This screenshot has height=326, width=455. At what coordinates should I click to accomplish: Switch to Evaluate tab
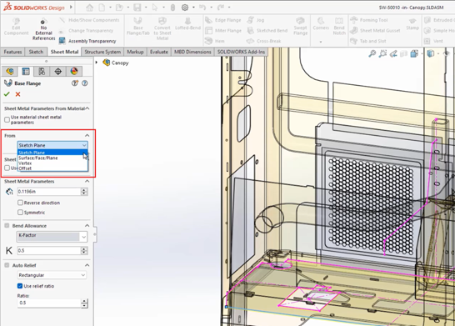(159, 52)
